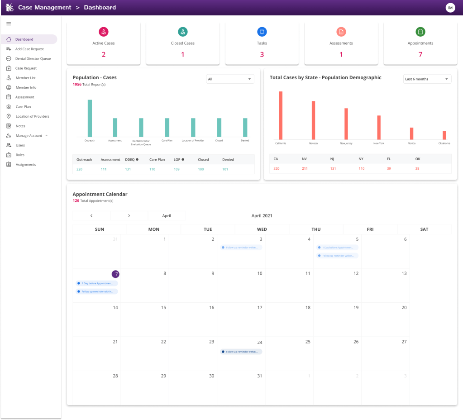The width and height of the screenshot is (463, 420).
Task: Click the Location of Providers pin icon
Action: click(9, 116)
